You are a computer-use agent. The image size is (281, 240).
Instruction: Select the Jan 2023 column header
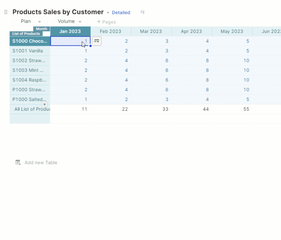[70, 31]
